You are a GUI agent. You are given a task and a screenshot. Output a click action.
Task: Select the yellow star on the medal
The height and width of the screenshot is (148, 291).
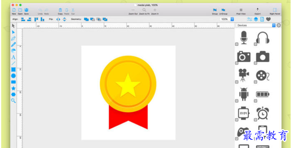[x=128, y=85]
